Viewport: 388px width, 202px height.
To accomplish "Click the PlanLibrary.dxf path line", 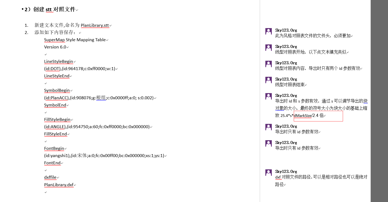I will tap(59, 185).
